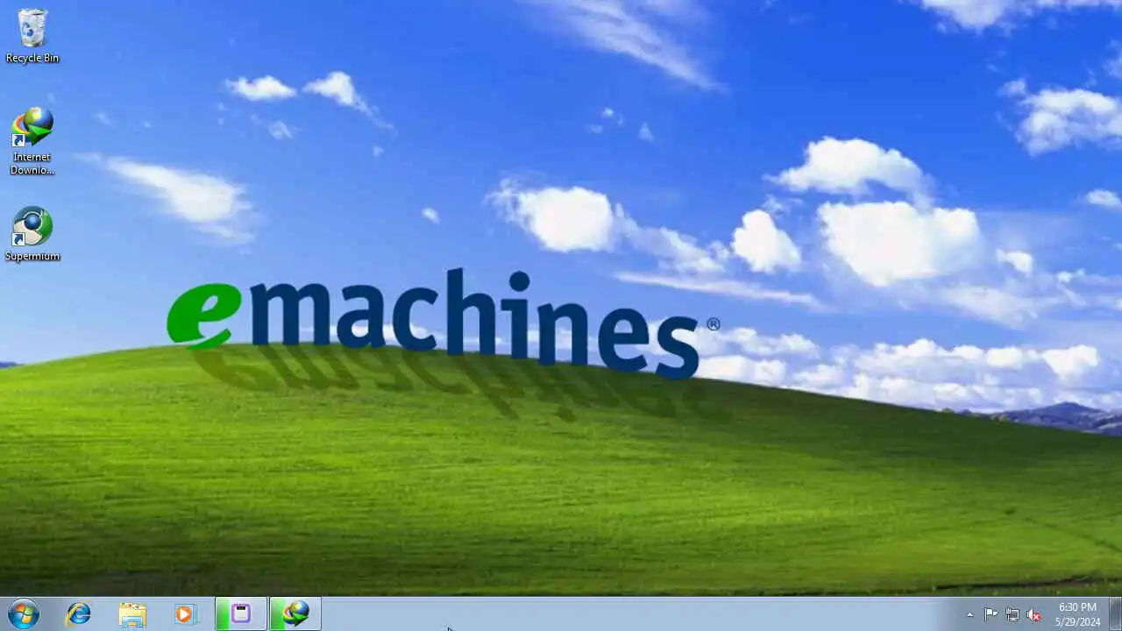Select the Supermium desktop shortcut
The height and width of the screenshot is (631, 1122).
tap(32, 234)
